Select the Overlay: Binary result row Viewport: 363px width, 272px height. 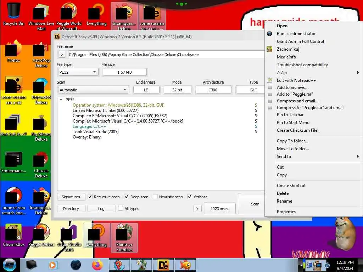(x=86, y=137)
